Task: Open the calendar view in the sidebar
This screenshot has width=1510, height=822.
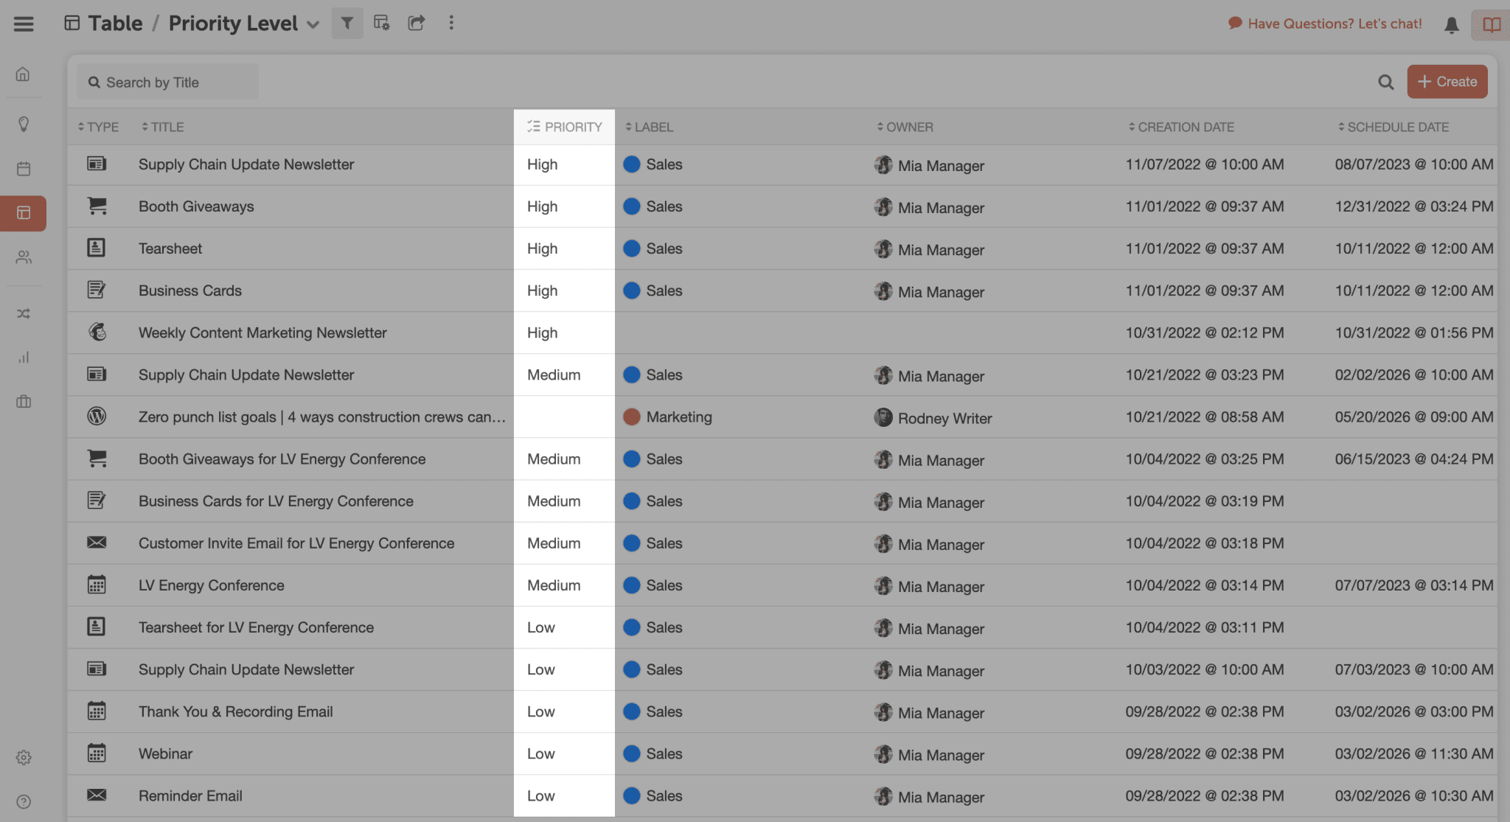Action: [x=24, y=169]
